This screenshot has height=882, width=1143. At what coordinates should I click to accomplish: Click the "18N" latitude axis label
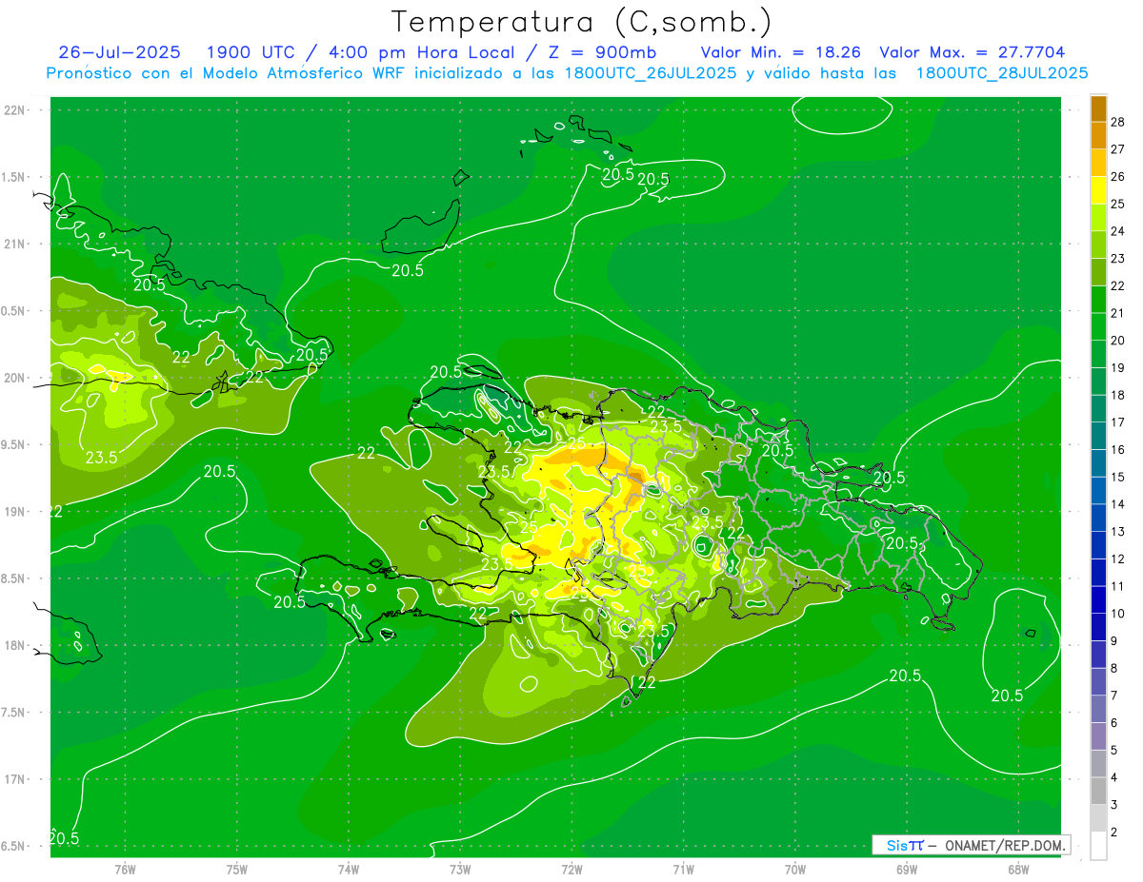[x=14, y=646]
